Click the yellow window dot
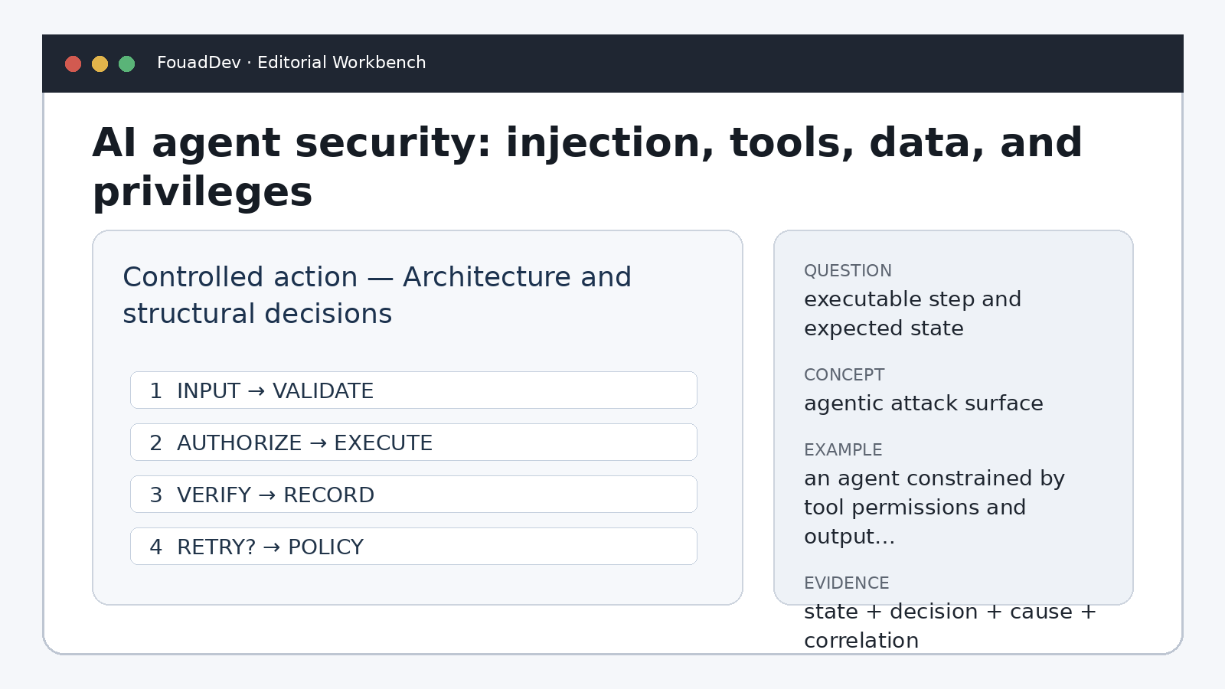 [x=100, y=64]
